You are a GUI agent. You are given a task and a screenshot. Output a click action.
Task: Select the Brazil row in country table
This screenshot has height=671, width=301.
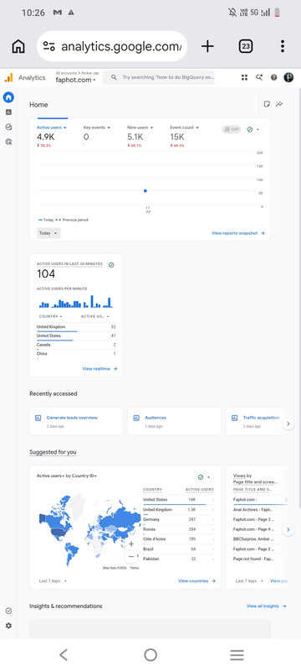pos(179,549)
